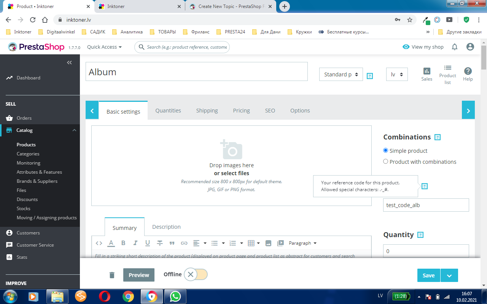The width and height of the screenshot is (487, 304).
Task: Collapse the Catalog menu section
Action: 74,130
